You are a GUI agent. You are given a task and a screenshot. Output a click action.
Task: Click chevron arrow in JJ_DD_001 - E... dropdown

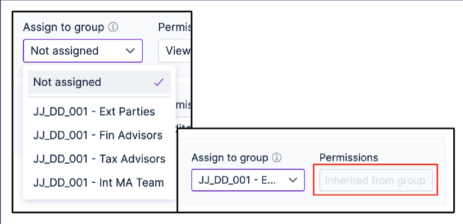(292, 180)
